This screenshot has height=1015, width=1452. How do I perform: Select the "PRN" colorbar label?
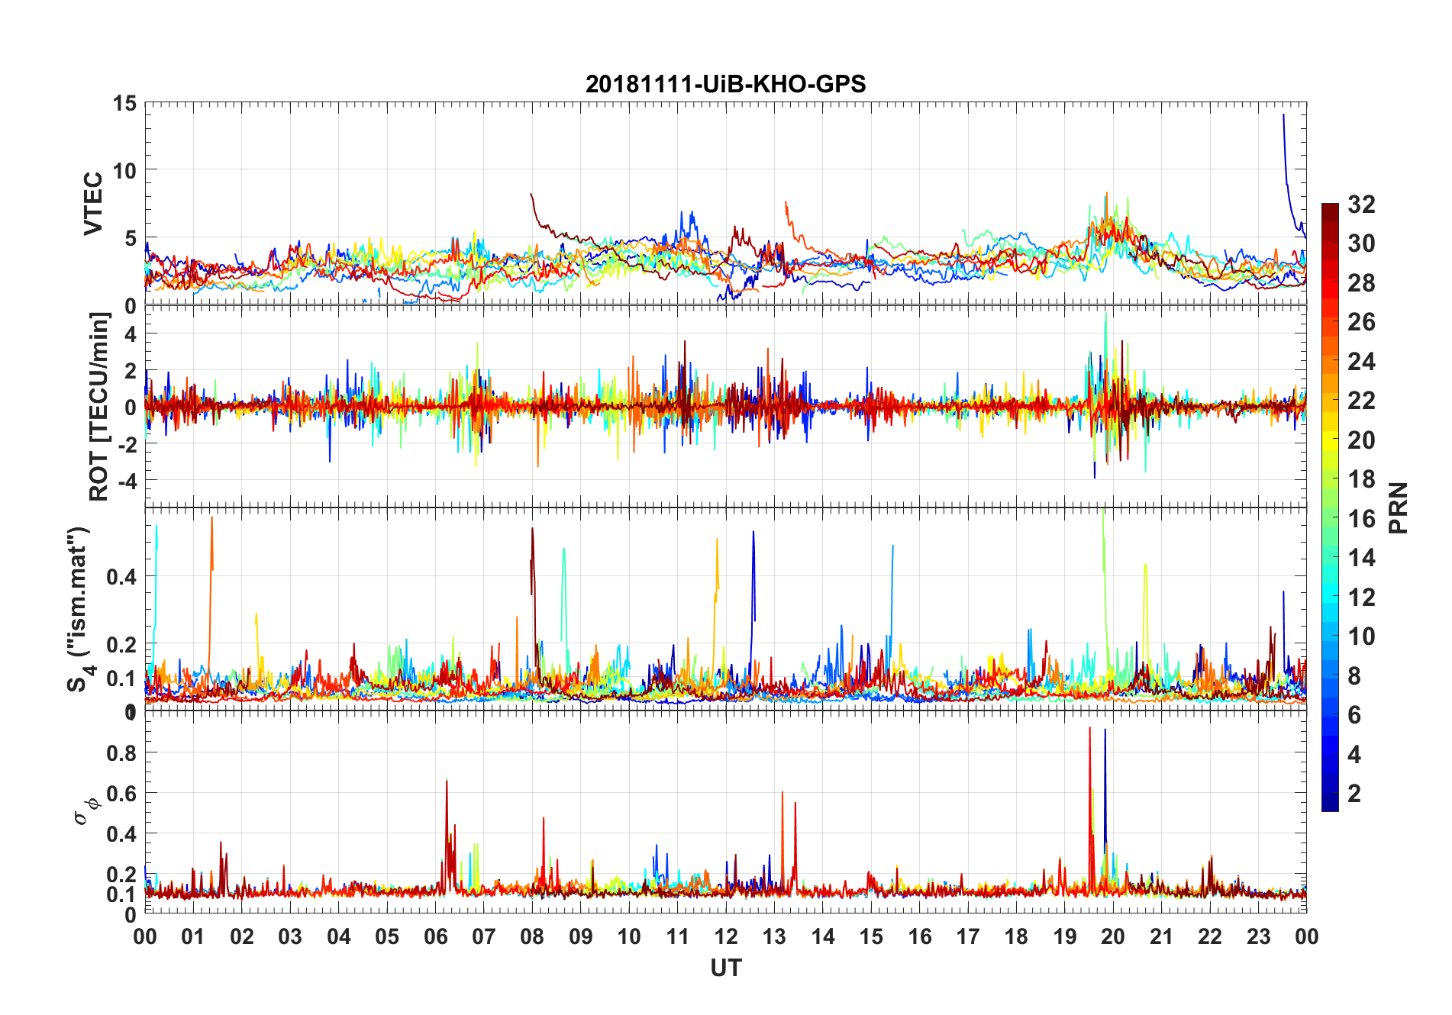tap(1398, 507)
